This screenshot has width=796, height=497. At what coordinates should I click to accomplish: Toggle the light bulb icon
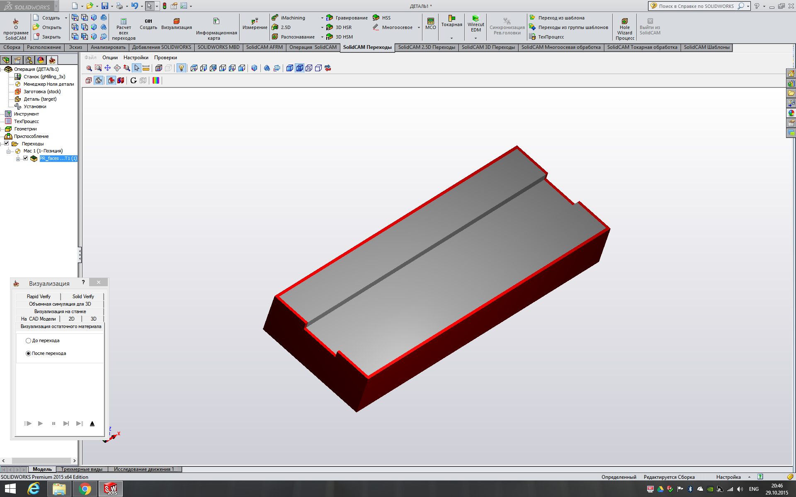coord(181,68)
